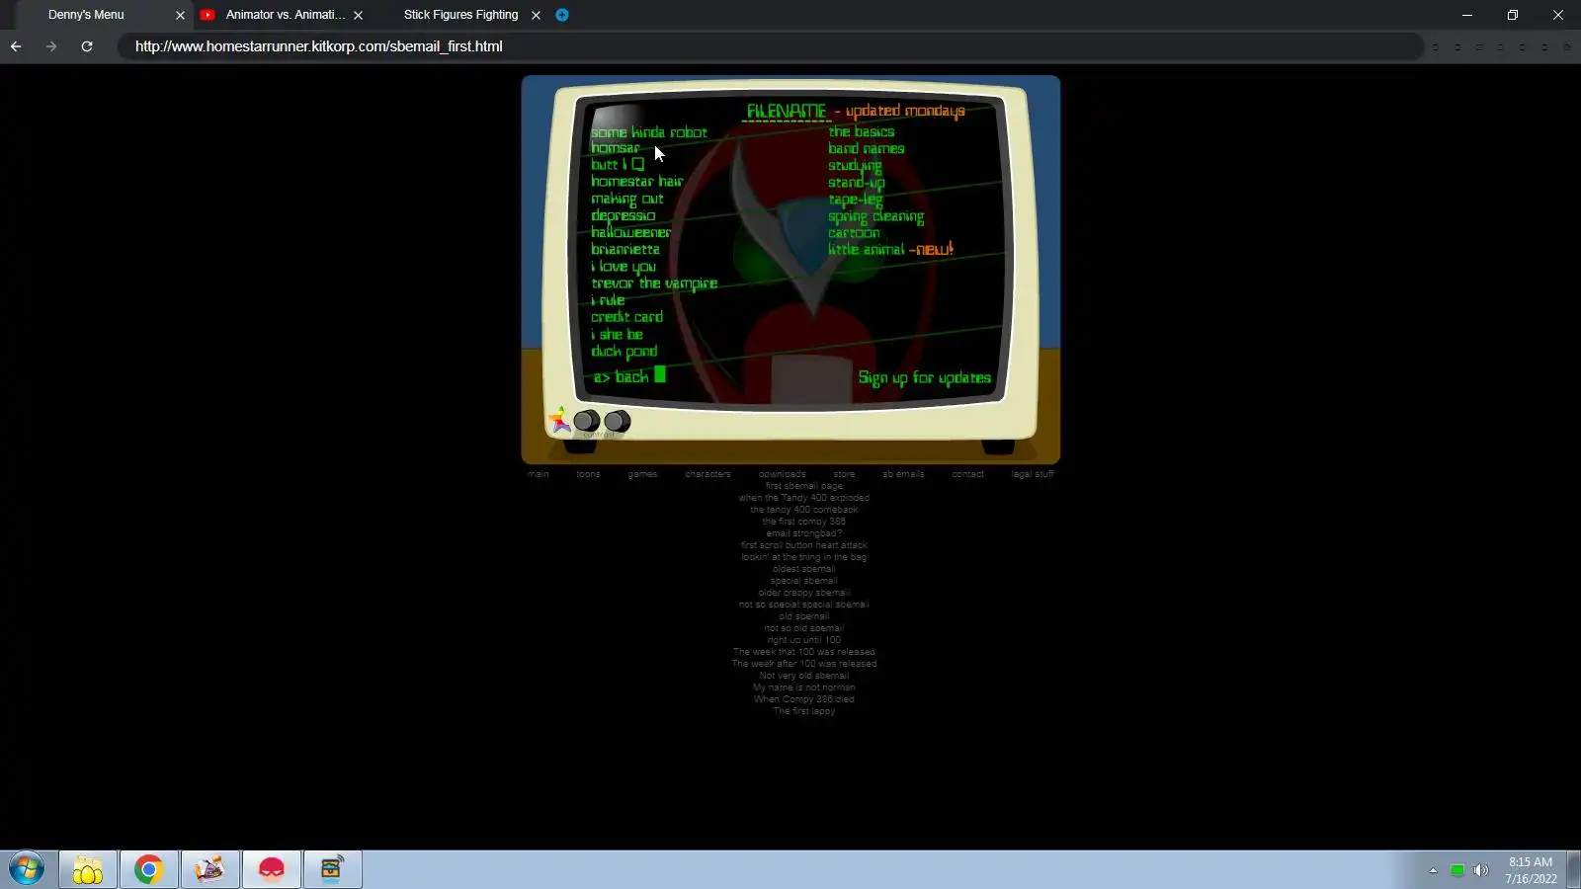Viewport: 1581px width, 889px height.
Task: Go to the 'store' nav link
Action: point(844,474)
